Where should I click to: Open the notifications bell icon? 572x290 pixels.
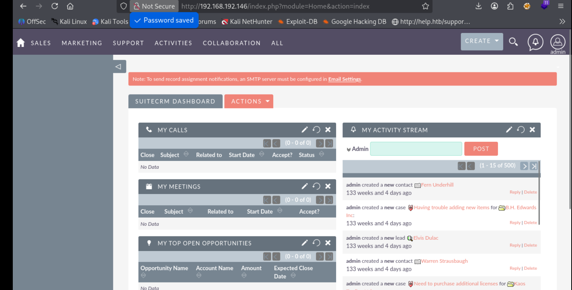(535, 42)
